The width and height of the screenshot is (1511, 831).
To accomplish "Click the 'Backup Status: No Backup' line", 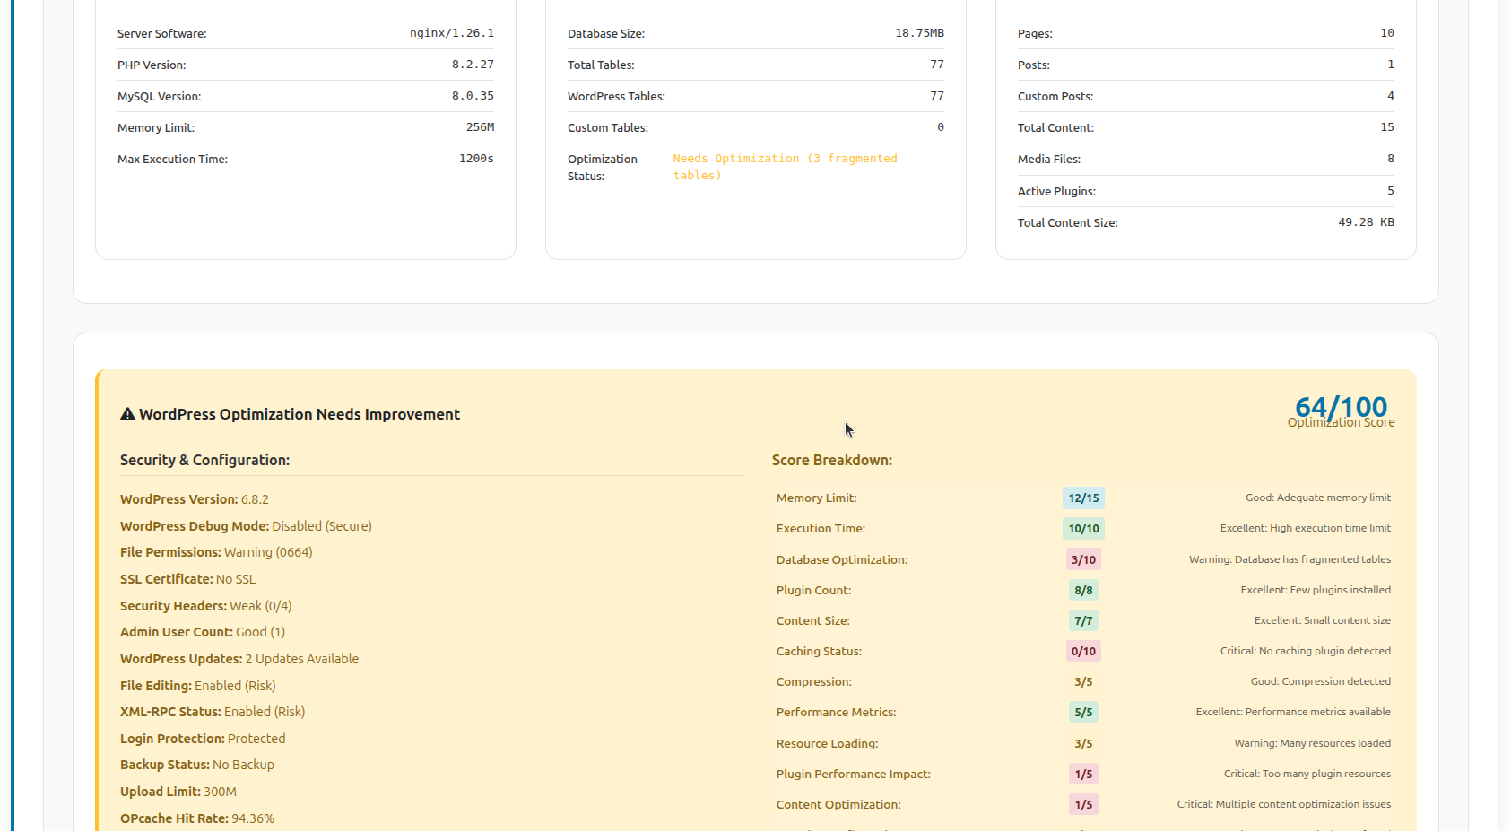I will point(197,765).
